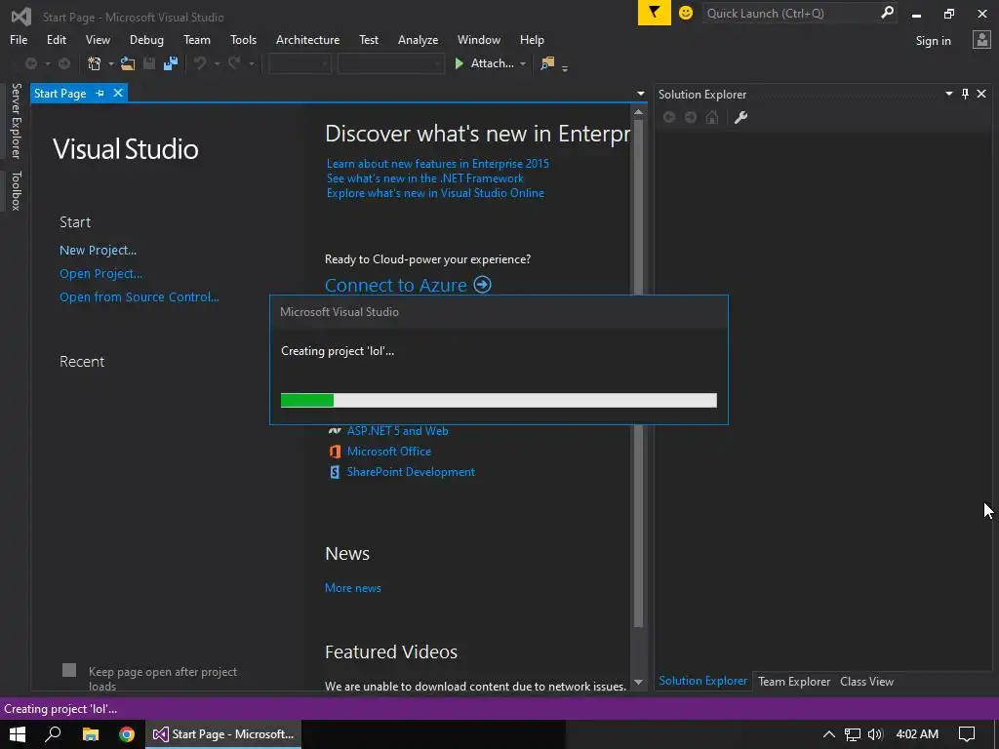
Task: Click the New Project toolbar icon
Action: (95, 63)
